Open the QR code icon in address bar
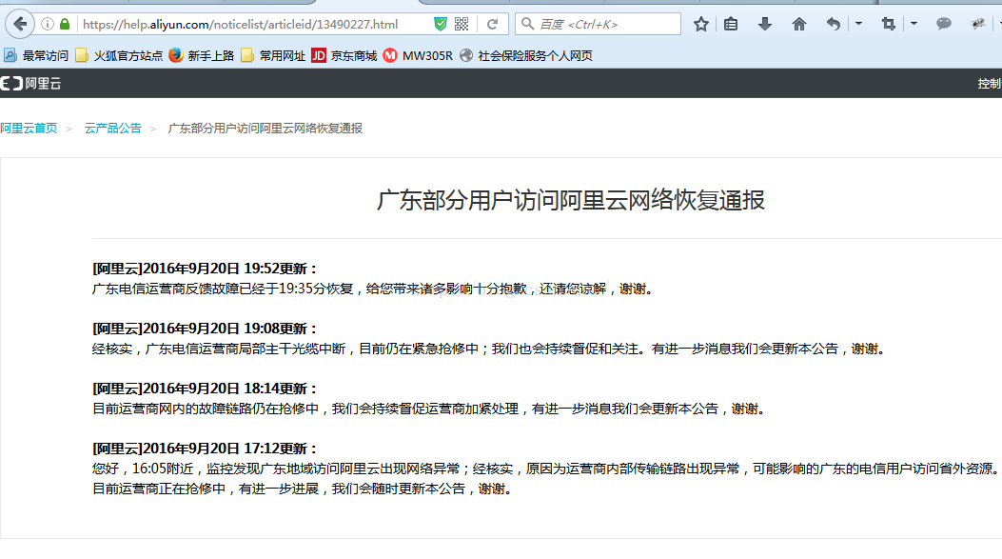The height and width of the screenshot is (559, 1002). click(462, 25)
